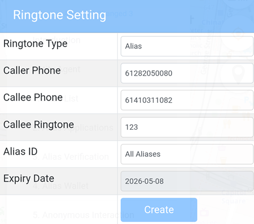Image resolution: width=254 pixels, height=224 pixels.
Task: Open the faded Anonymous Interaction entry
Action: pyautogui.click(x=84, y=215)
